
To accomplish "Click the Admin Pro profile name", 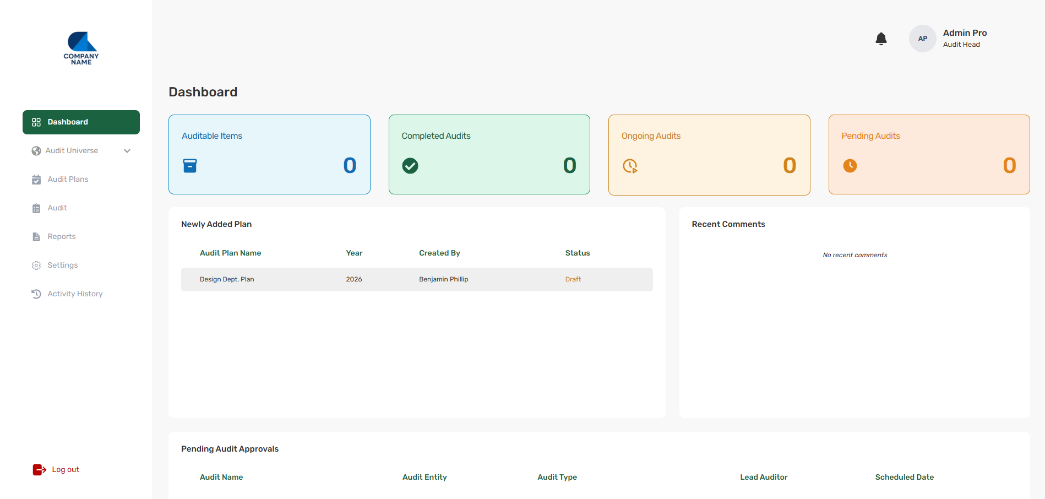I will pyautogui.click(x=965, y=33).
